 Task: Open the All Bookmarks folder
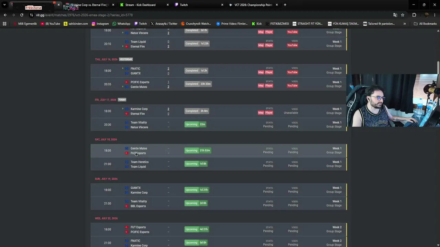(425, 24)
